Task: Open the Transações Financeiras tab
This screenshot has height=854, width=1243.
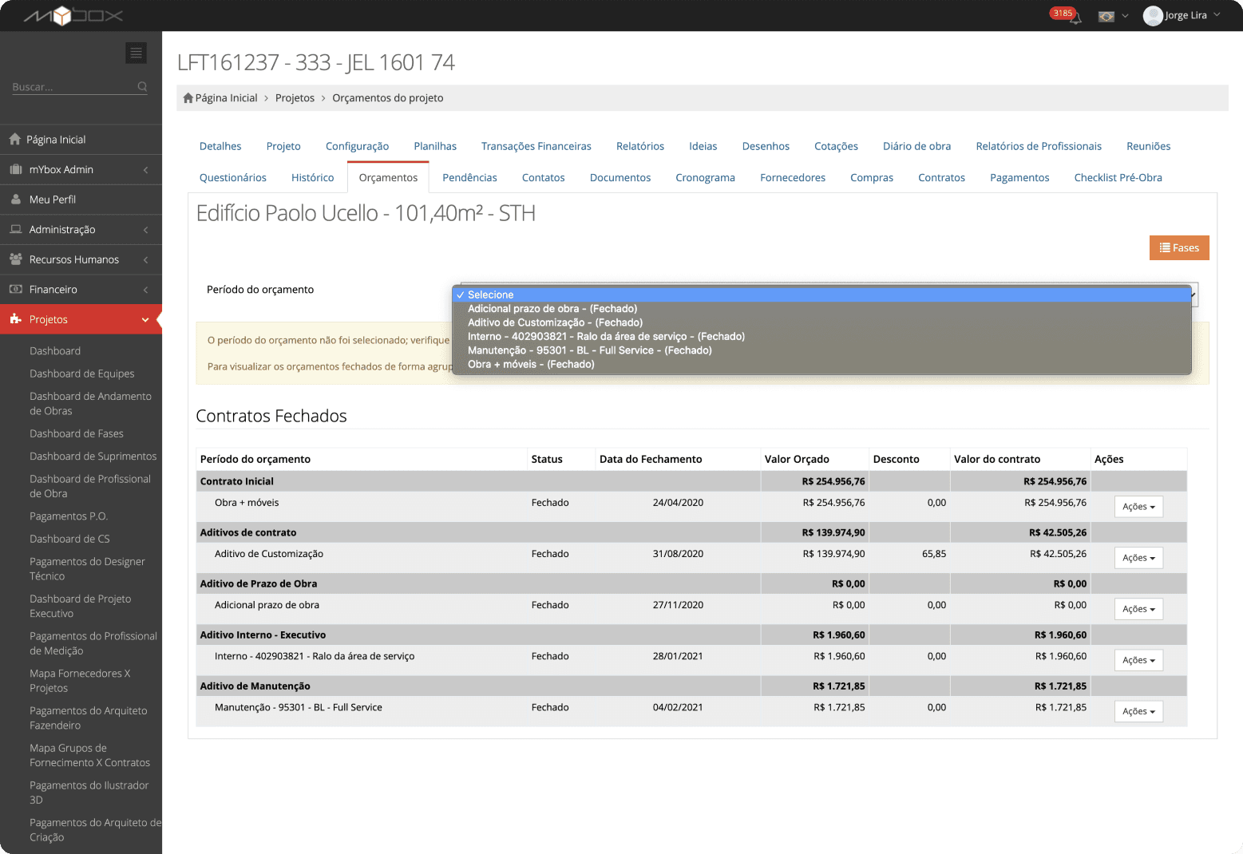Action: coord(536,146)
